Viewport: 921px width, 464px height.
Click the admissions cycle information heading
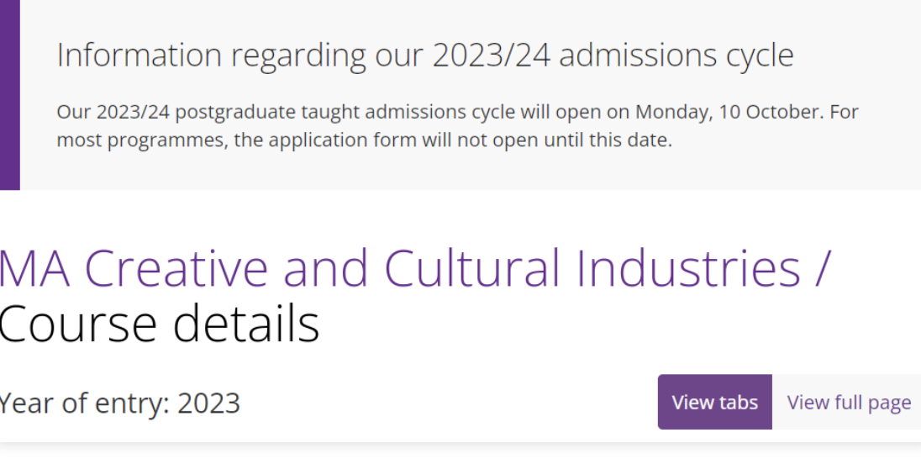coord(424,55)
